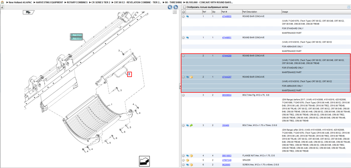This screenshot has width=351, height=168.
Task: Select callout 2 in the diagram
Action: [130, 74]
